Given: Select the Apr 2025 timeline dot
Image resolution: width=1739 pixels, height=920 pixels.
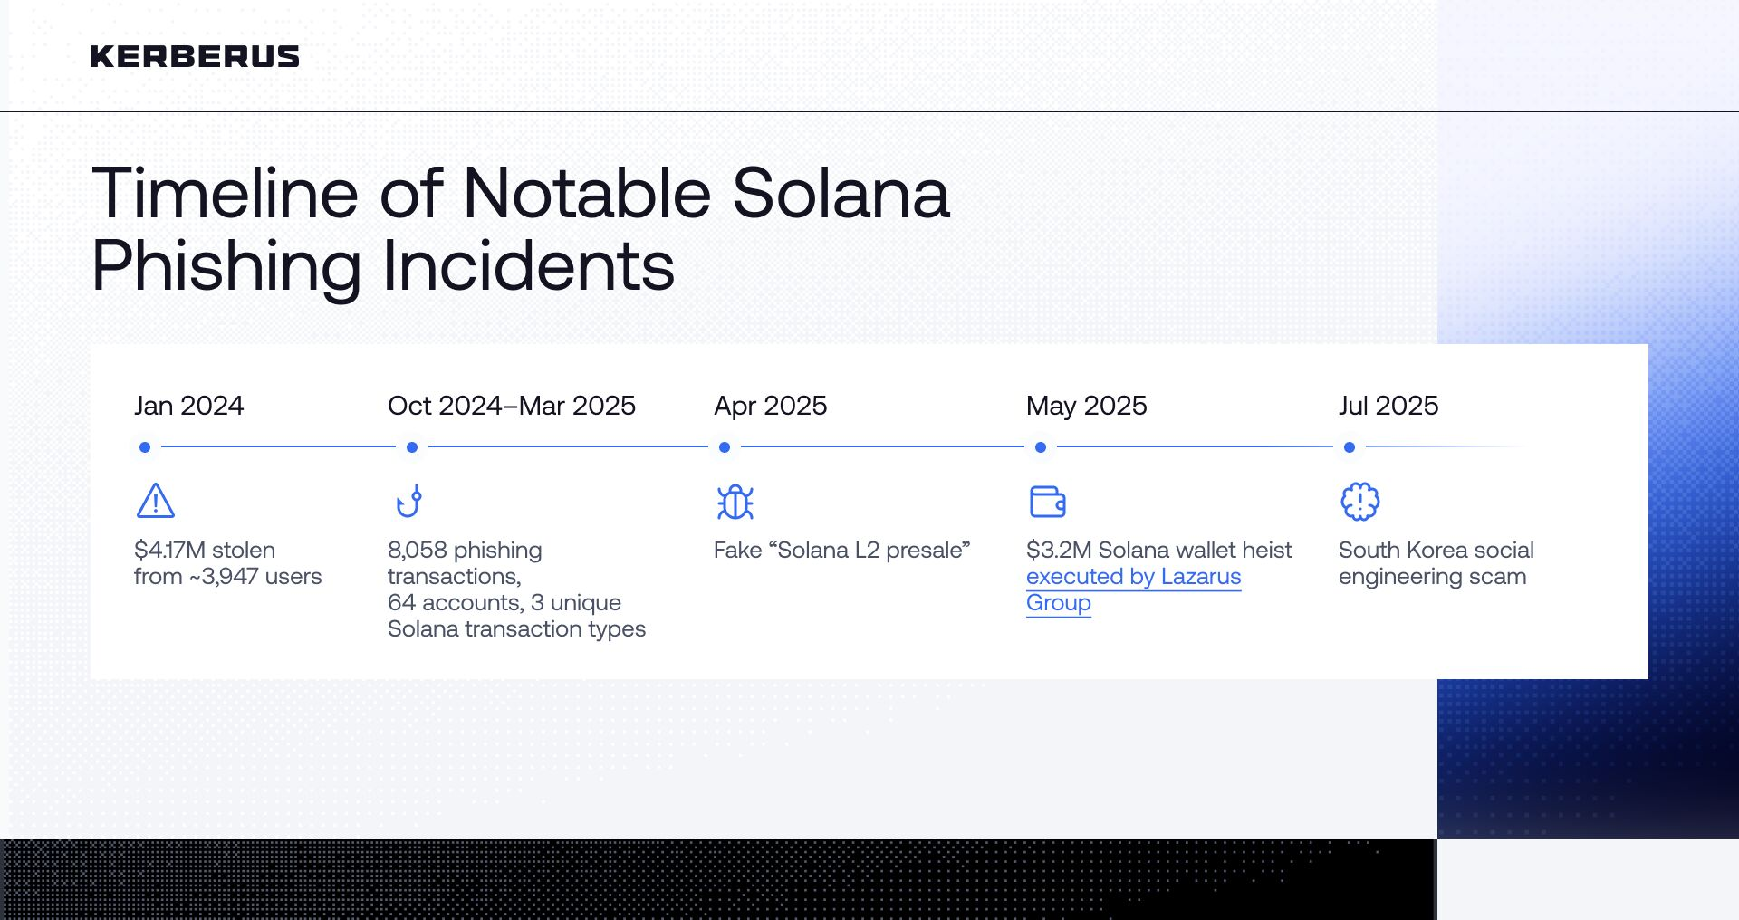Looking at the screenshot, I should [x=725, y=447].
